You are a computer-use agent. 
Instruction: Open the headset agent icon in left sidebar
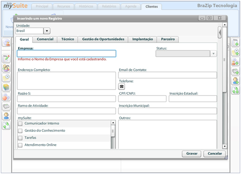[x=6, y=116]
